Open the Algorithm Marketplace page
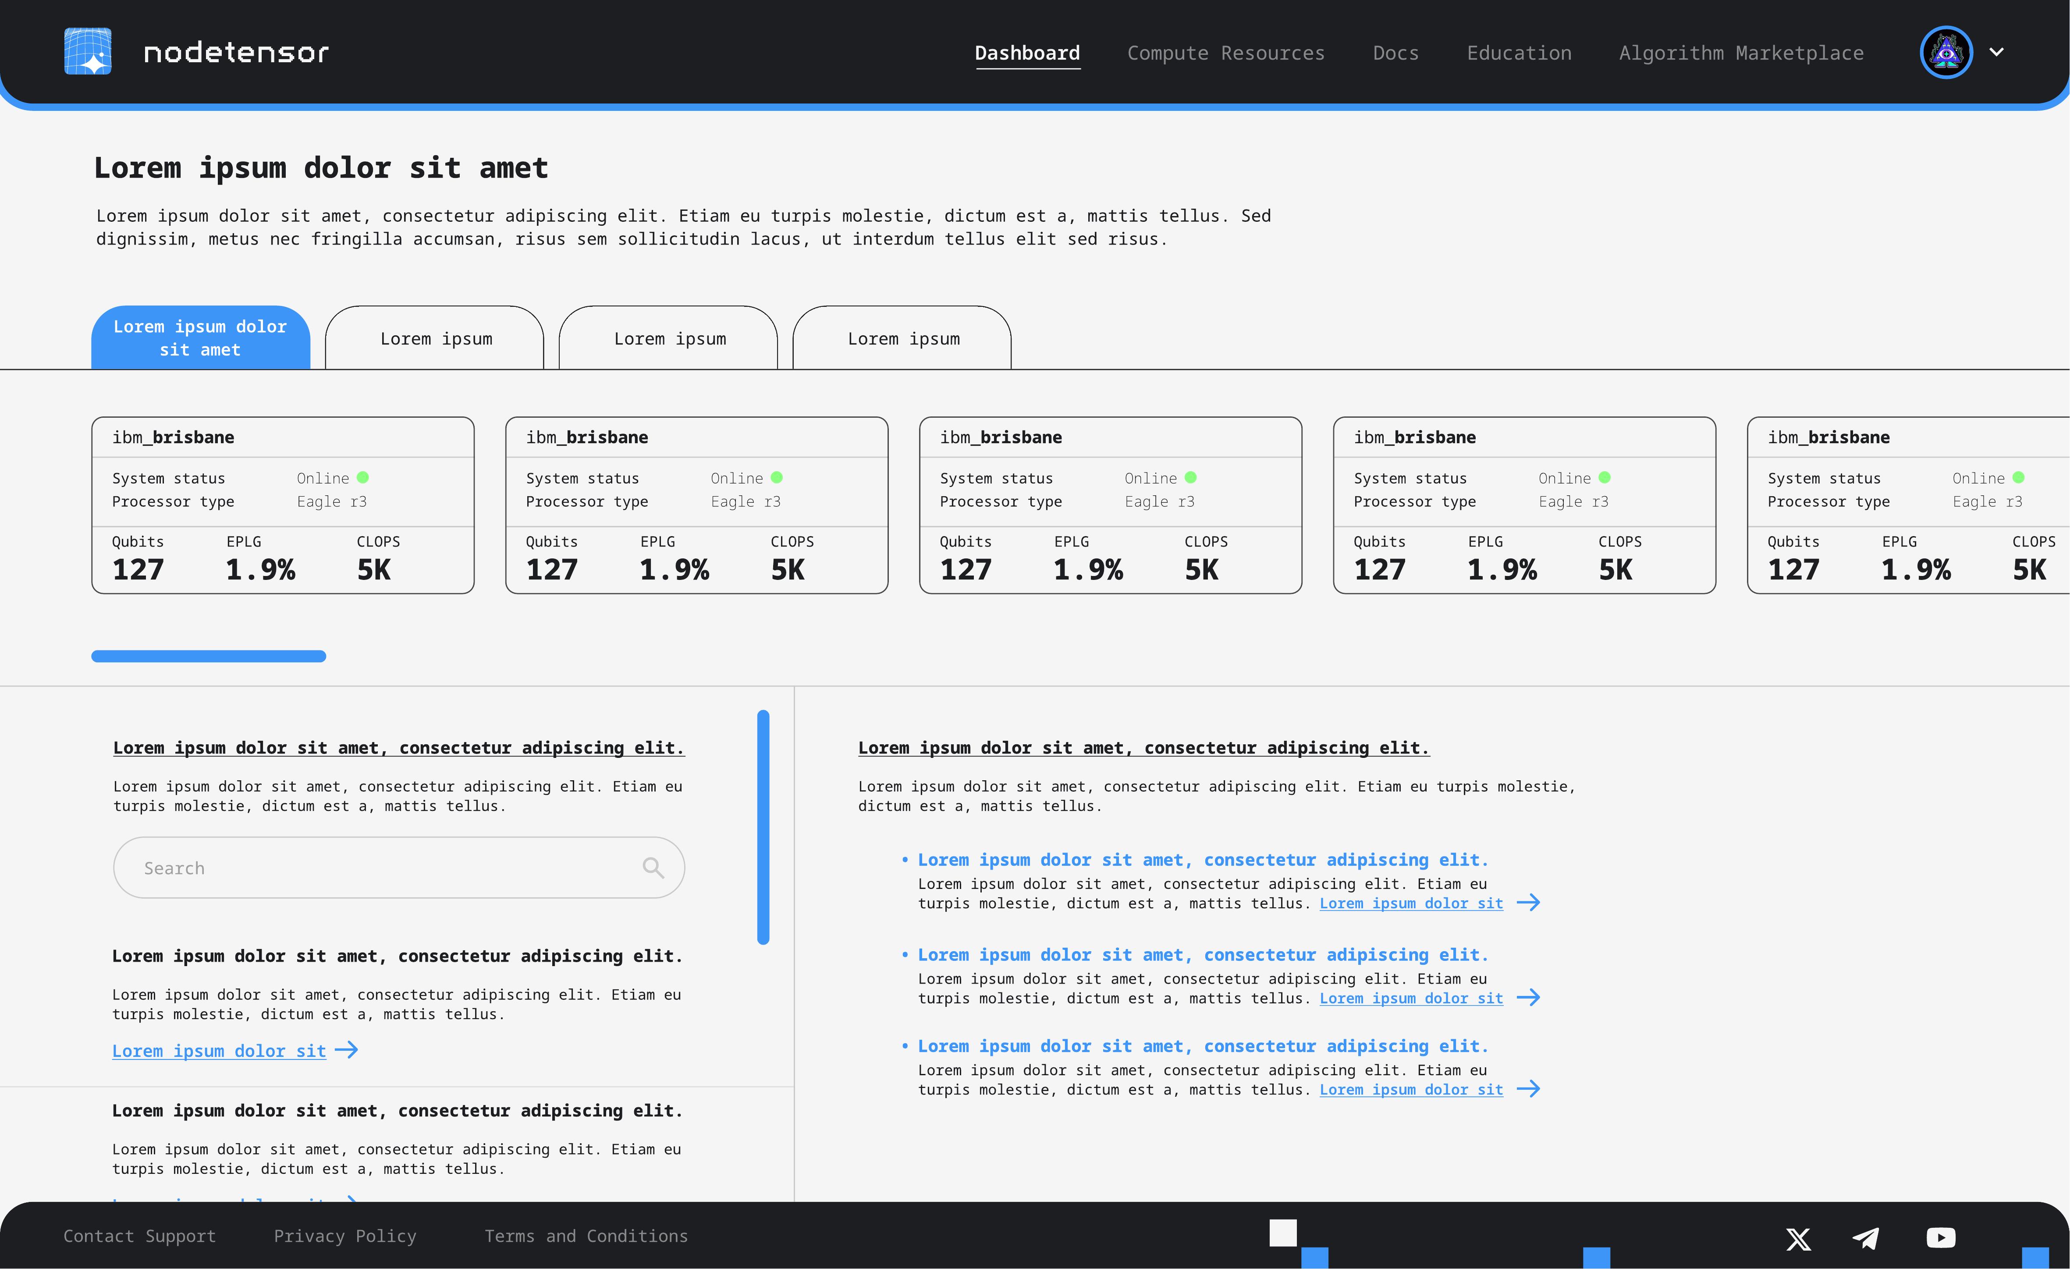This screenshot has height=1269, width=2070. pos(1741,52)
